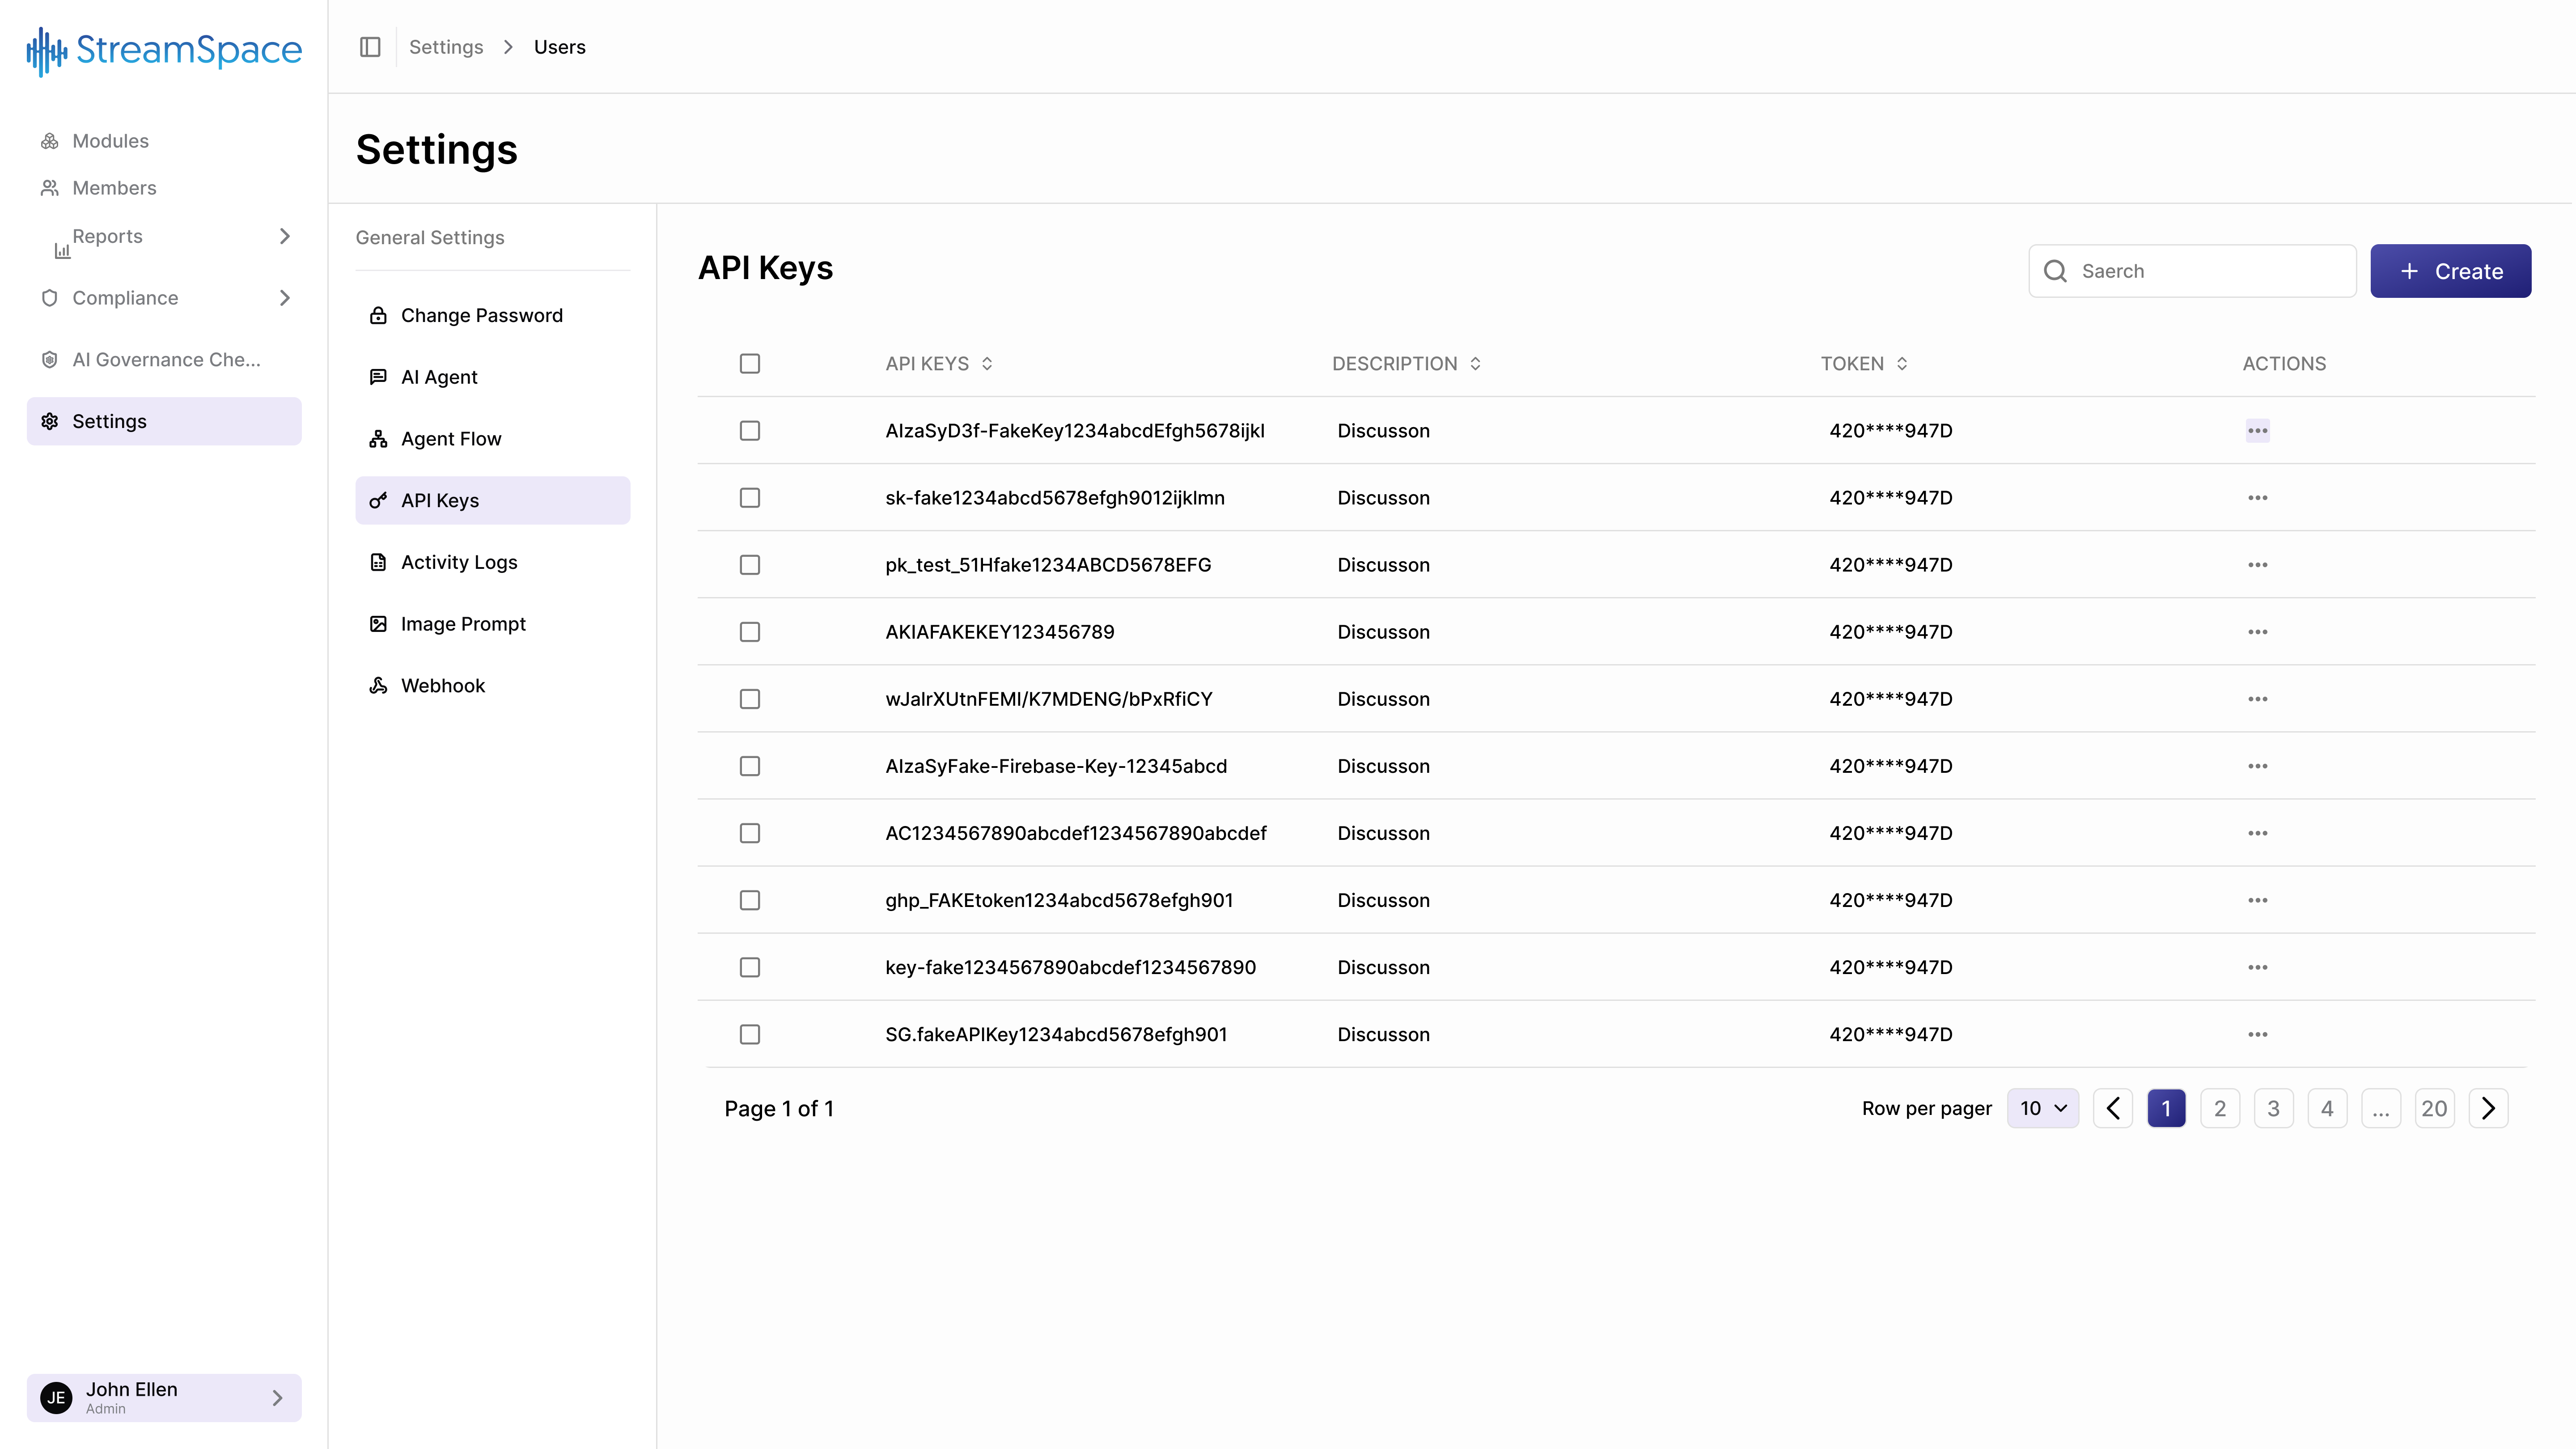2576x1449 pixels.
Task: Check the AC1234567890abcdef row checkbox
Action: point(750,833)
